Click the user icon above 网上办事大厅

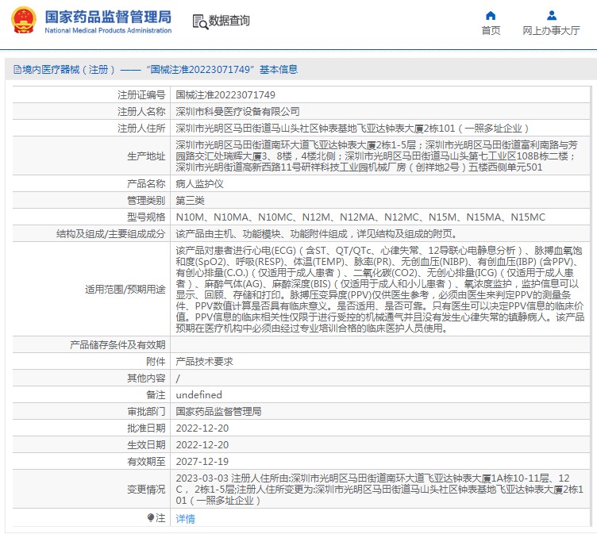click(x=551, y=15)
